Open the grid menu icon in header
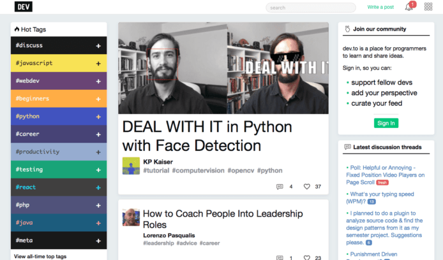Screen dimensions: 443x260 click(x=428, y=7)
